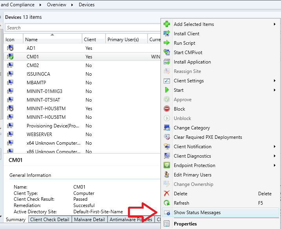The width and height of the screenshot is (281, 229).
Task: Click the green plus Add Selected Items icon
Action: 167,24
